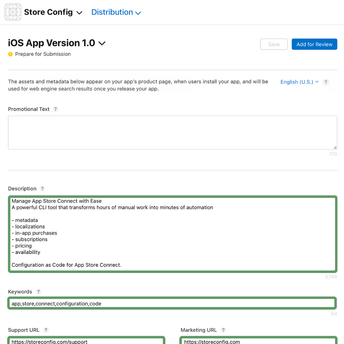Open the English (U.S.) language selector
344x344 pixels.
pyautogui.click(x=298, y=82)
